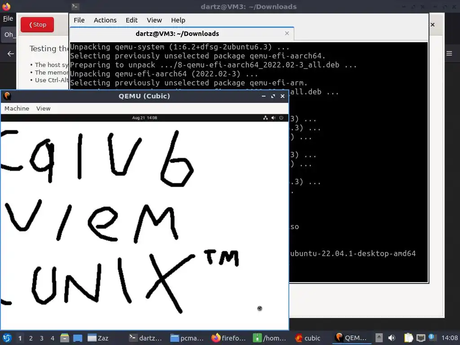
Task: Click the clipboard tray icon
Action: click(x=408, y=338)
